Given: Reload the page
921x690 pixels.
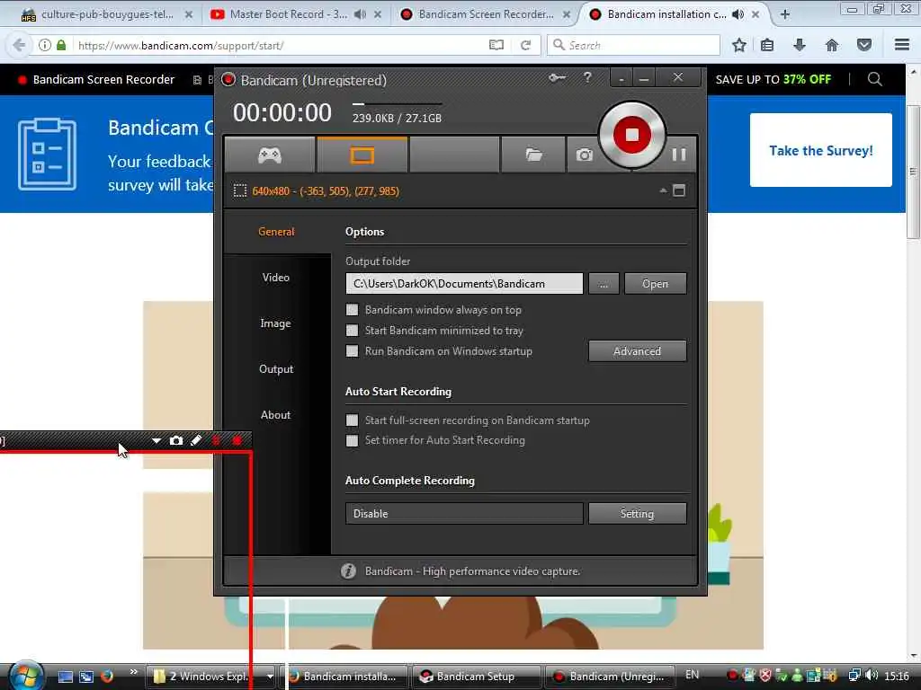Looking at the screenshot, I should 525,45.
